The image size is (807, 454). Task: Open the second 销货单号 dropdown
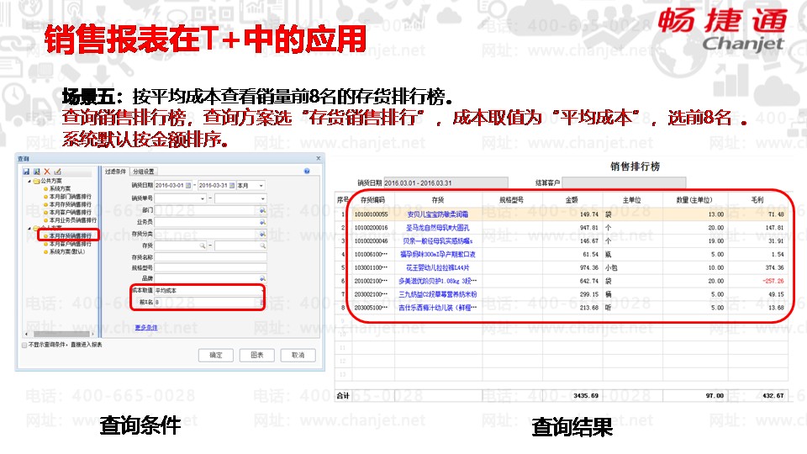click(x=262, y=198)
